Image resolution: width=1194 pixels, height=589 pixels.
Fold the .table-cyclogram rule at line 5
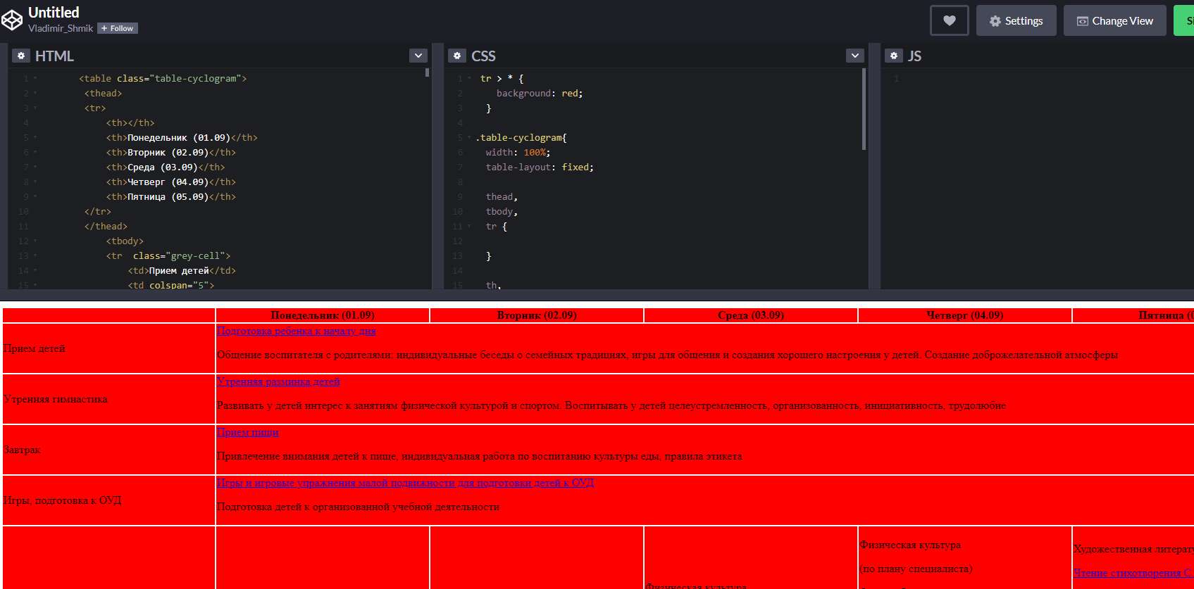pos(469,138)
